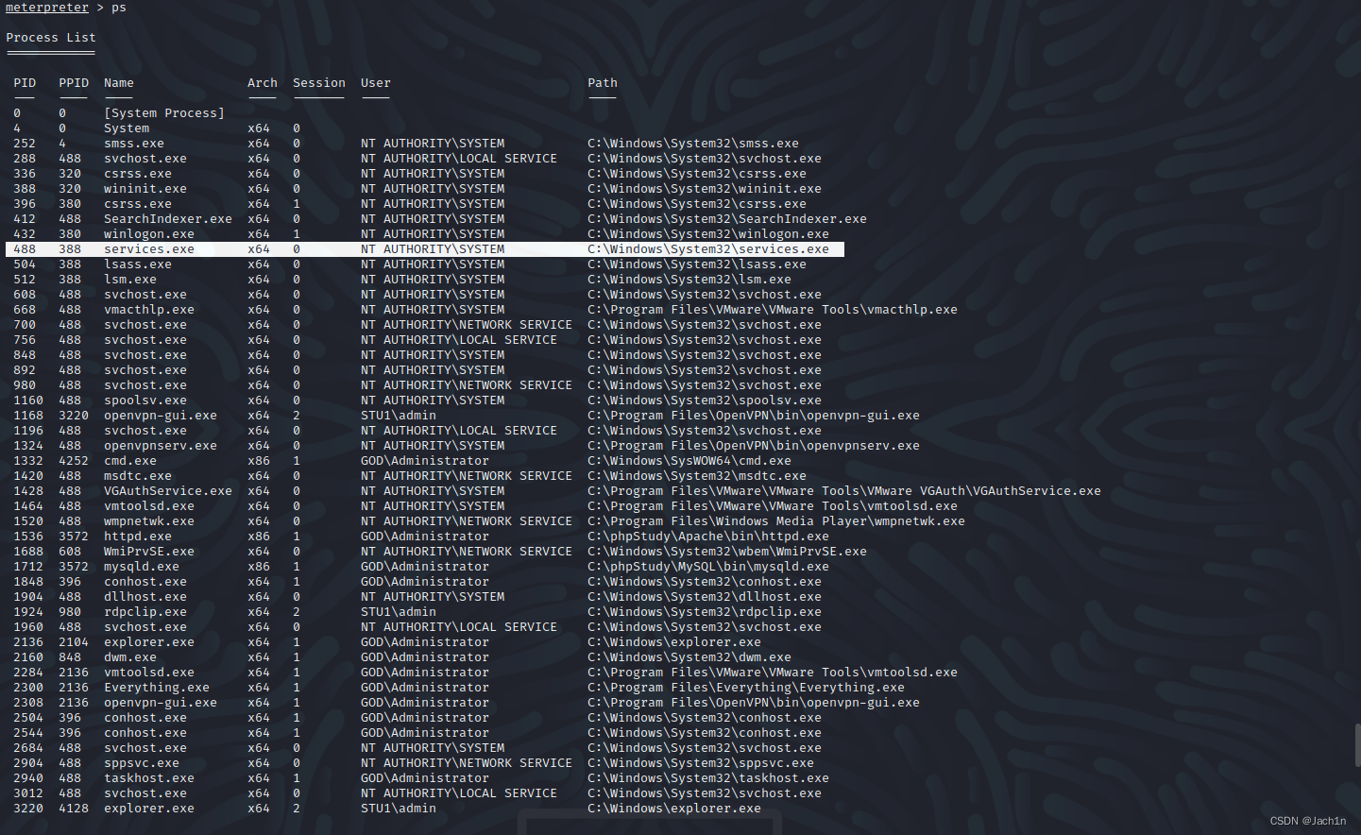Click PPID value 4252 in cmd.exe row
Viewport: 1361px width, 835px height.
click(74, 461)
